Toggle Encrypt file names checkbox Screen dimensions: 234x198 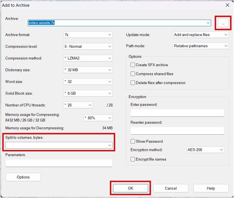coord(133,159)
